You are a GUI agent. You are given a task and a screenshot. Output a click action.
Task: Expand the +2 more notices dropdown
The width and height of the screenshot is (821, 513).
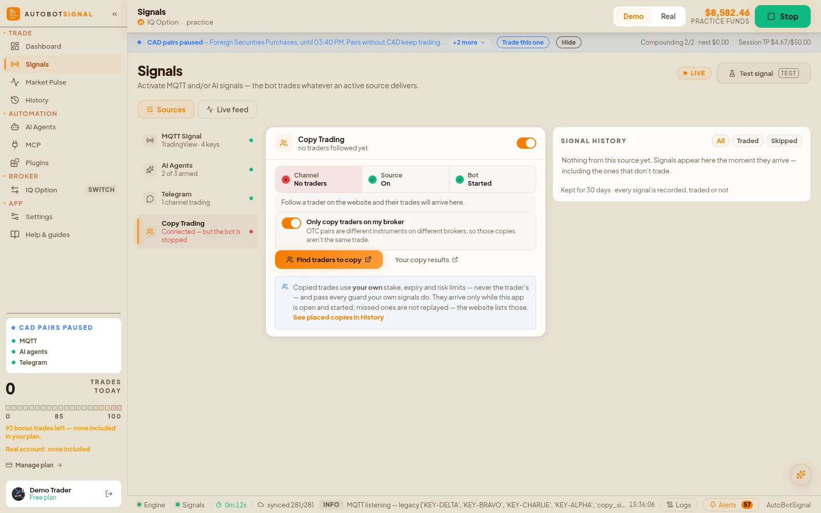click(468, 43)
